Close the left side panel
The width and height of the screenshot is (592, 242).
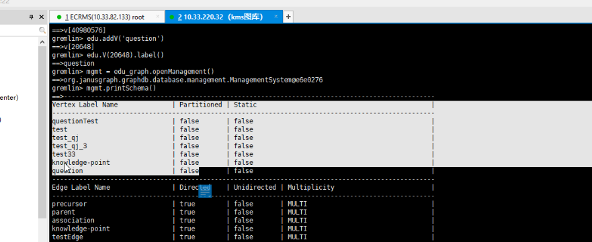[x=42, y=17]
